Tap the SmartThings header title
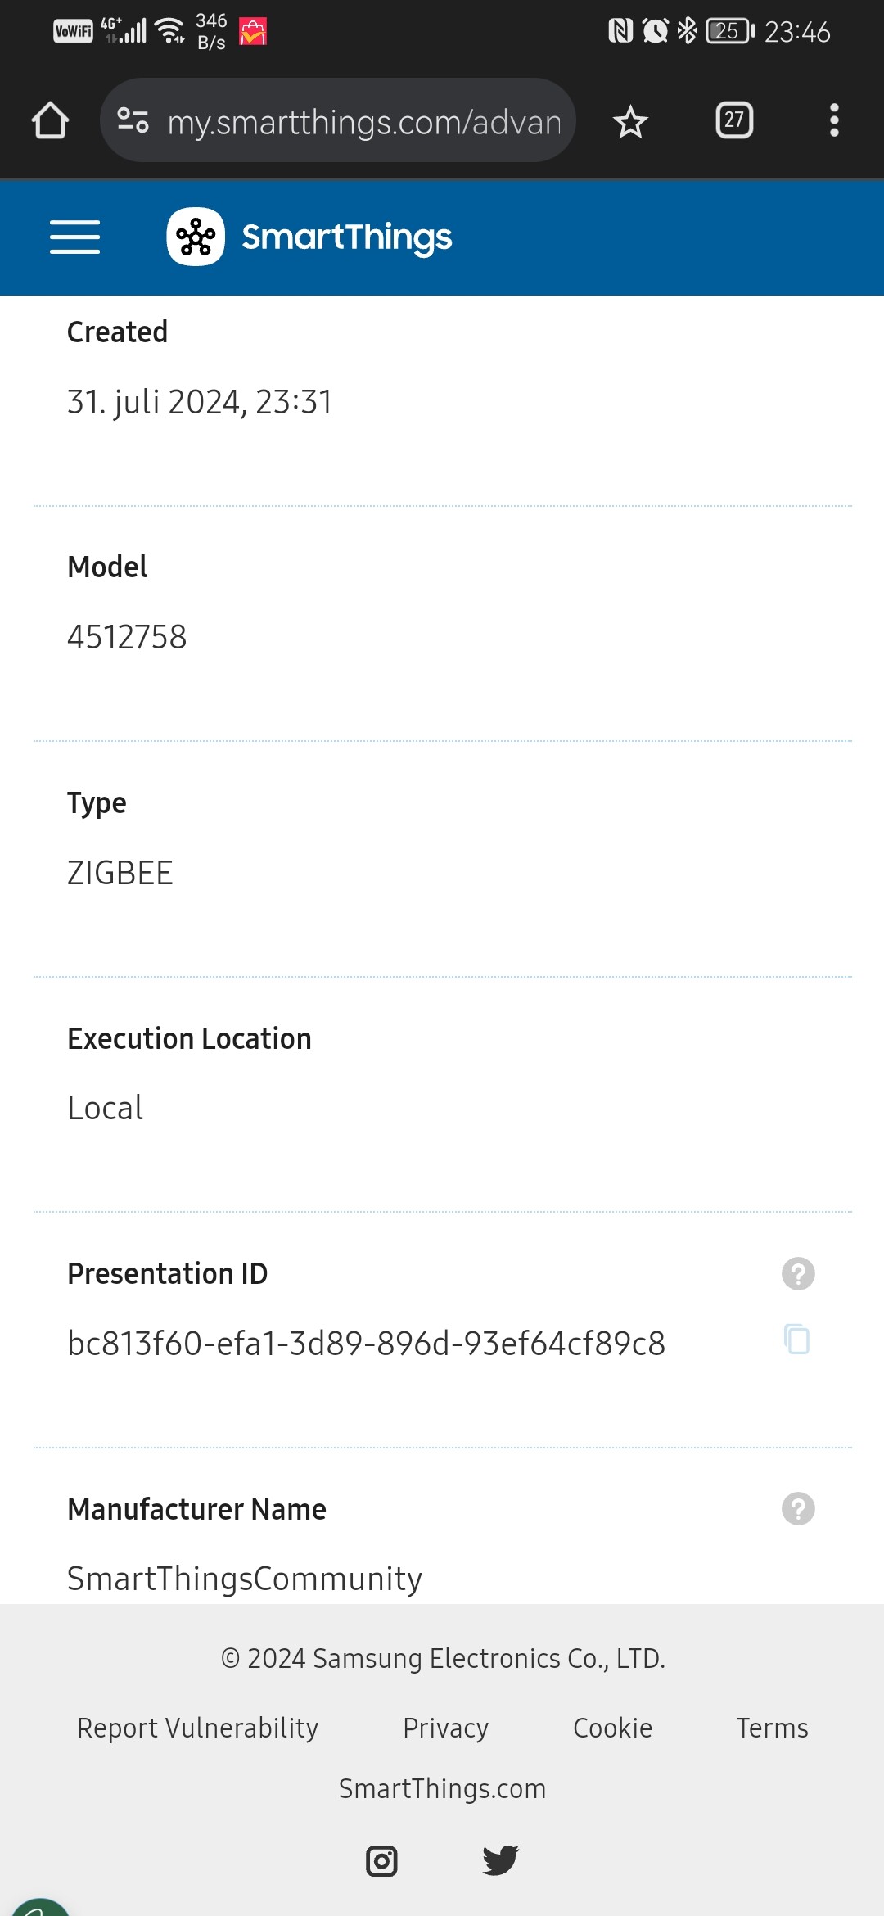 pos(346,237)
